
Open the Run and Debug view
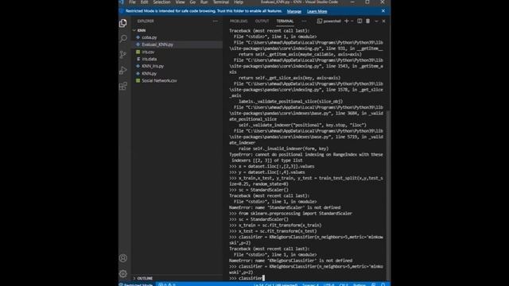pos(123,71)
